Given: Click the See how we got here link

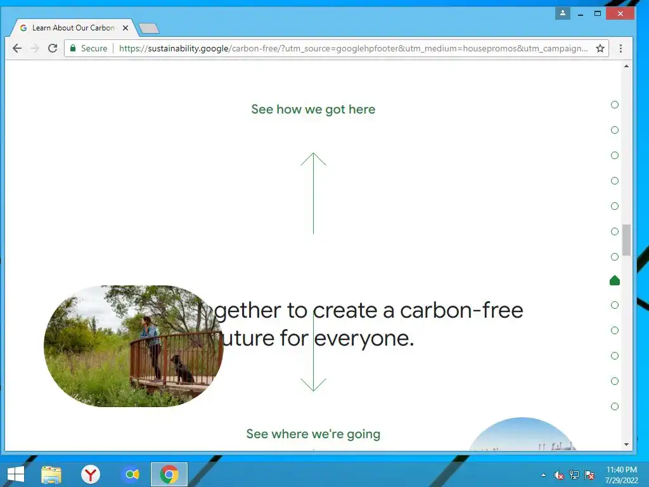Looking at the screenshot, I should point(313,109).
